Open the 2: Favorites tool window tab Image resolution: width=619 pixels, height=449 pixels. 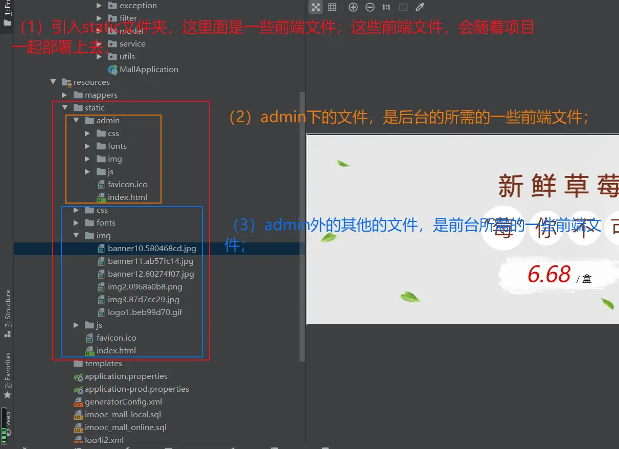click(7, 376)
